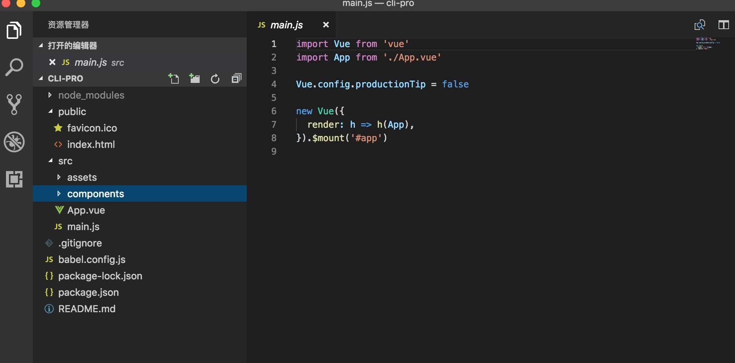Viewport: 735px width, 363px height.
Task: Expand the assets folder
Action: click(59, 177)
